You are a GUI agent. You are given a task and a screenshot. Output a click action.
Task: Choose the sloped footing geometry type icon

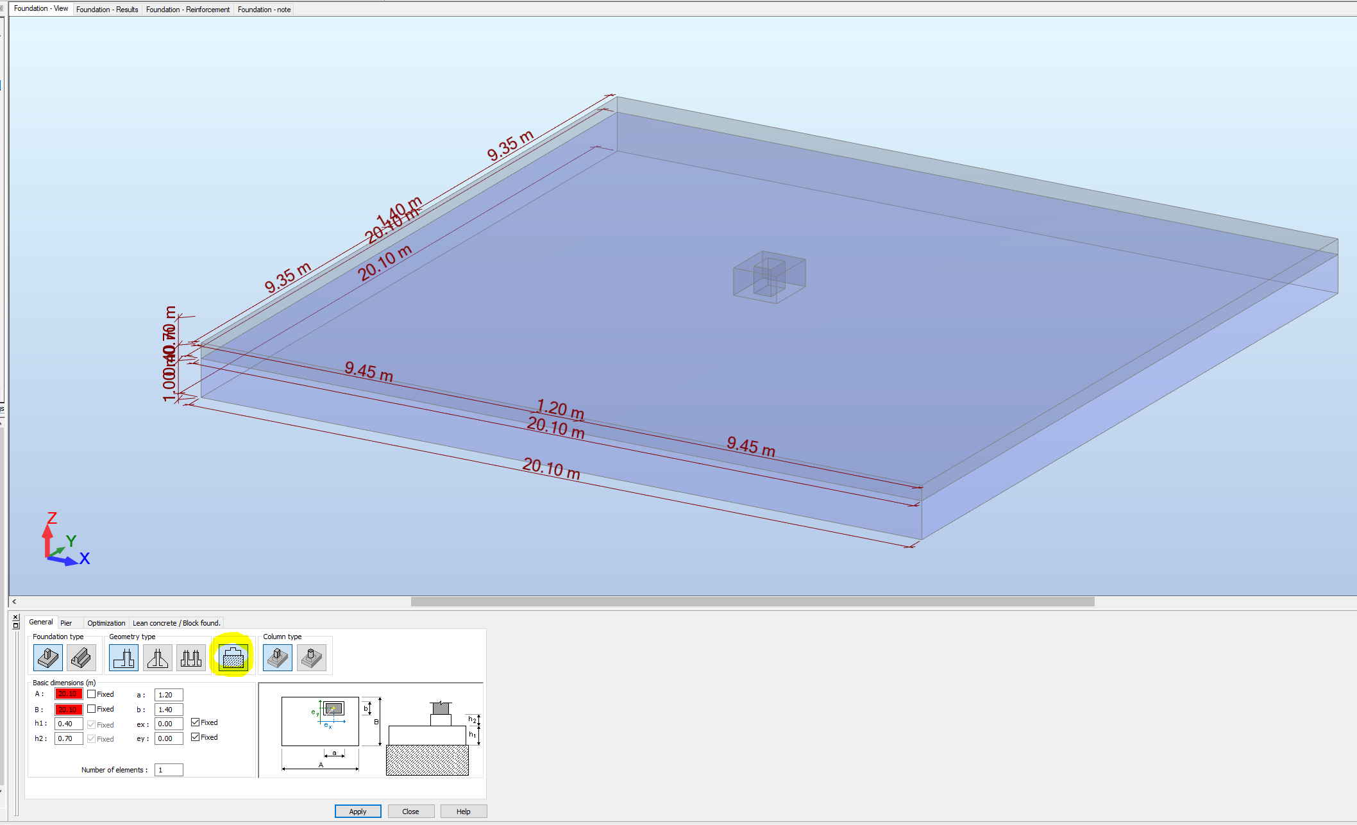pyautogui.click(x=157, y=658)
